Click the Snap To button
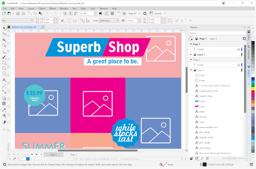256x169 pixels. (133, 13)
